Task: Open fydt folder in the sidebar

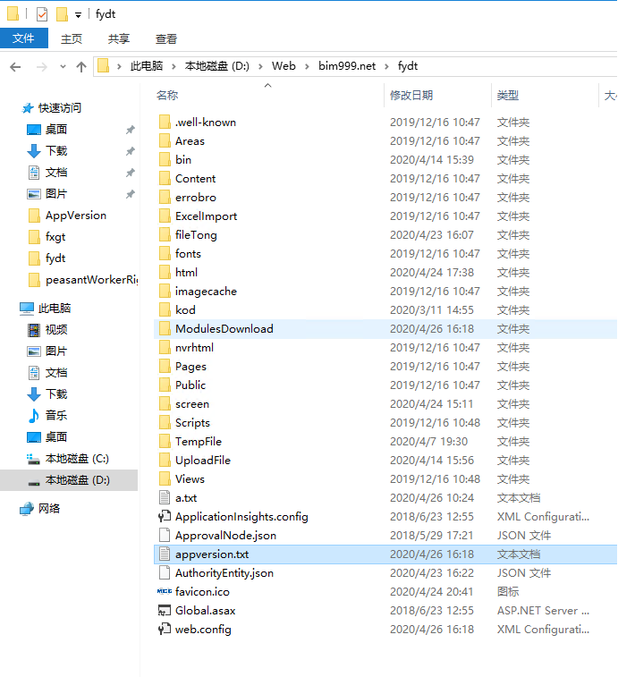Action: point(55,258)
